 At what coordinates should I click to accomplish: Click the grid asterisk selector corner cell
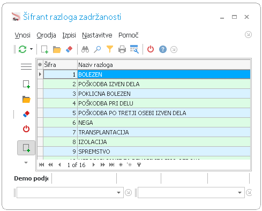click(40, 65)
